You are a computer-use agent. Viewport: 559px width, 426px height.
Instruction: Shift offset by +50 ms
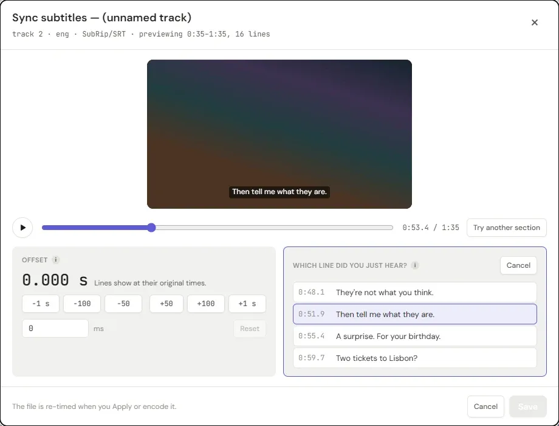[166, 304]
